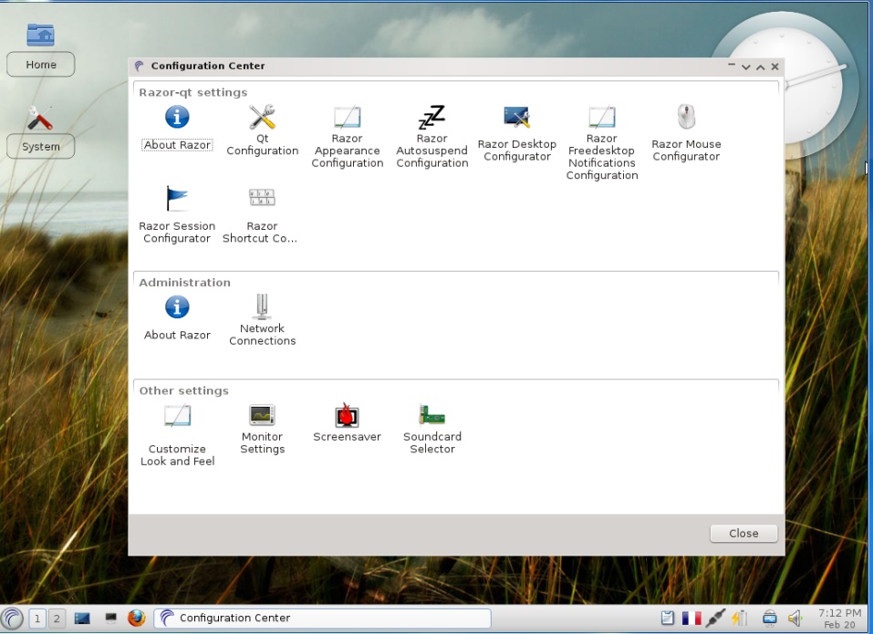873x634 pixels.
Task: Open Monitor Settings
Action: (x=262, y=430)
